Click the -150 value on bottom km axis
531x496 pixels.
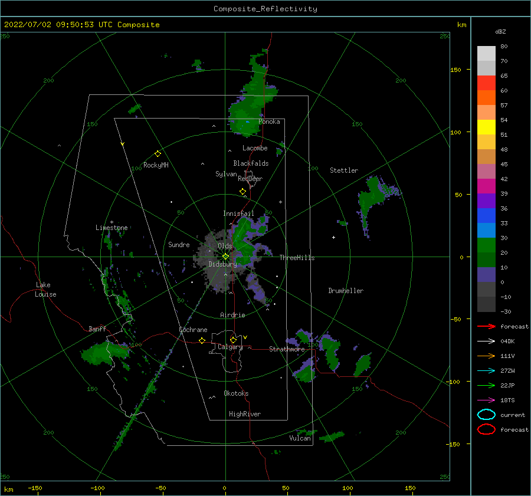35,488
